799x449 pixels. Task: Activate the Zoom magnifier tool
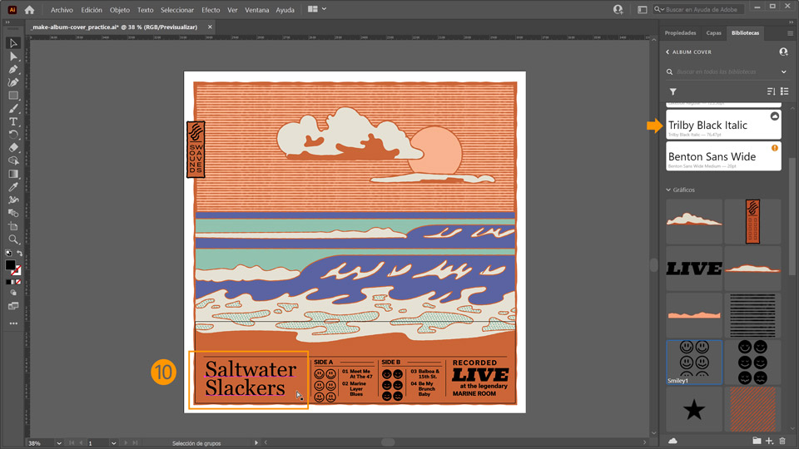[x=13, y=239]
